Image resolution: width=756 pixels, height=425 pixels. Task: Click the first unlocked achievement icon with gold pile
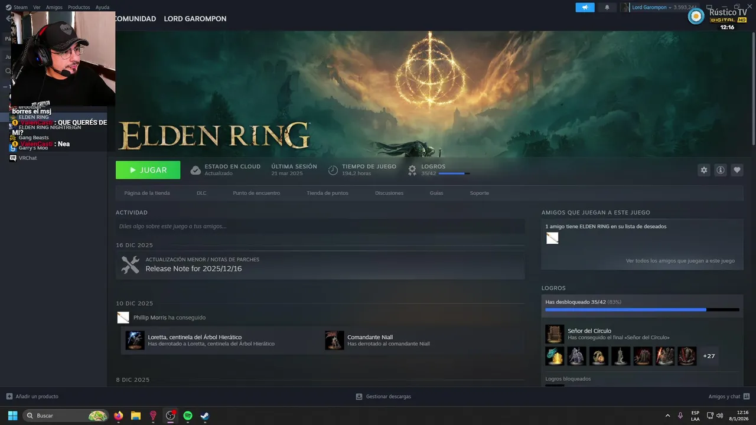(x=555, y=356)
